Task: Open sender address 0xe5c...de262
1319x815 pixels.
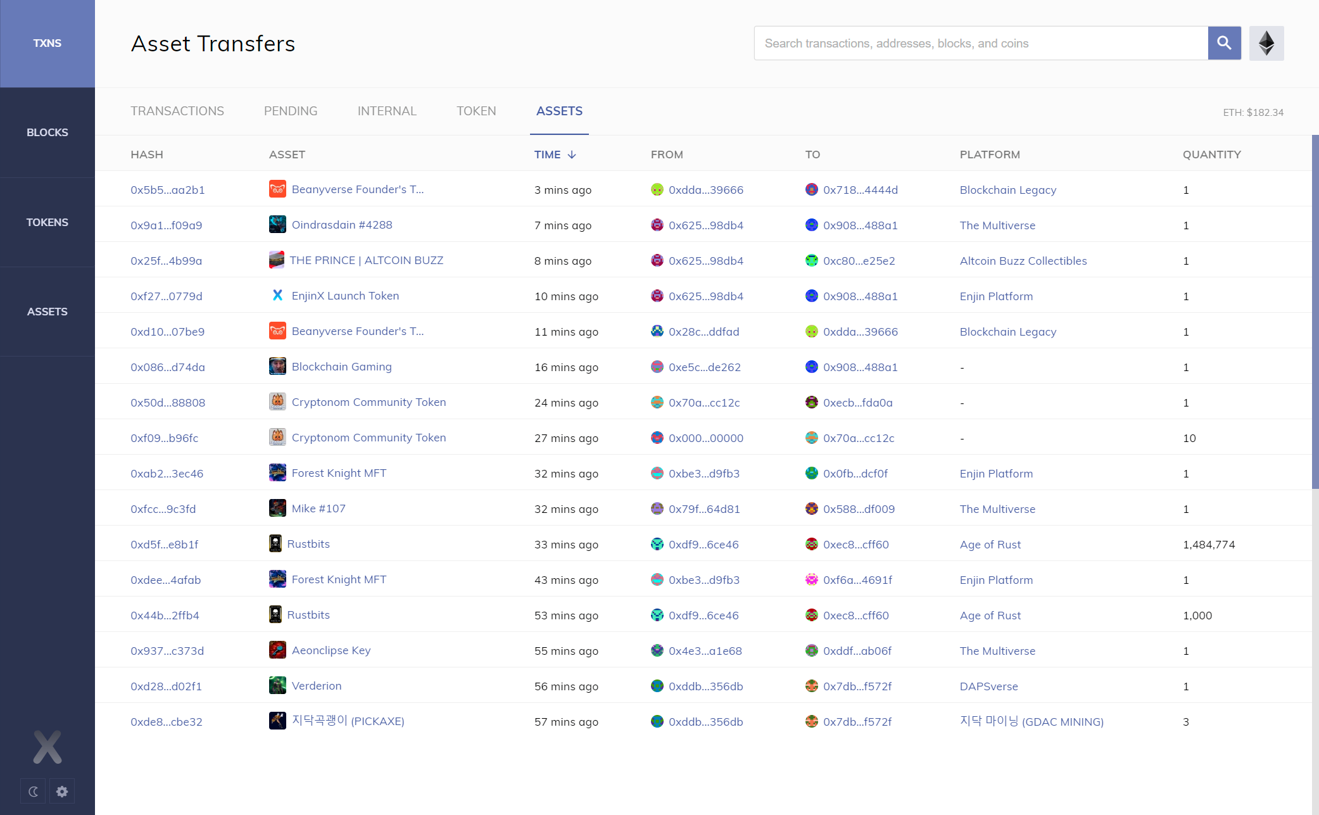Action: pyautogui.click(x=705, y=367)
